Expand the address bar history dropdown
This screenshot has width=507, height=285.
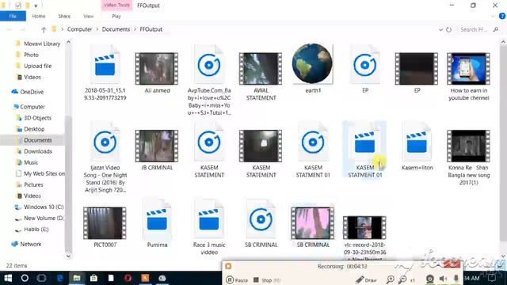[x=440, y=29]
